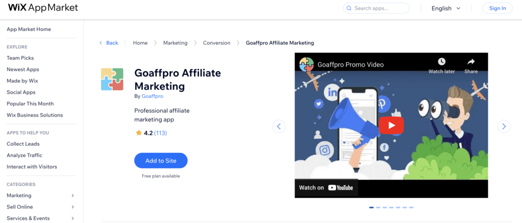Play the Goaffpro promo video
The width and height of the screenshot is (522, 223).
click(391, 125)
